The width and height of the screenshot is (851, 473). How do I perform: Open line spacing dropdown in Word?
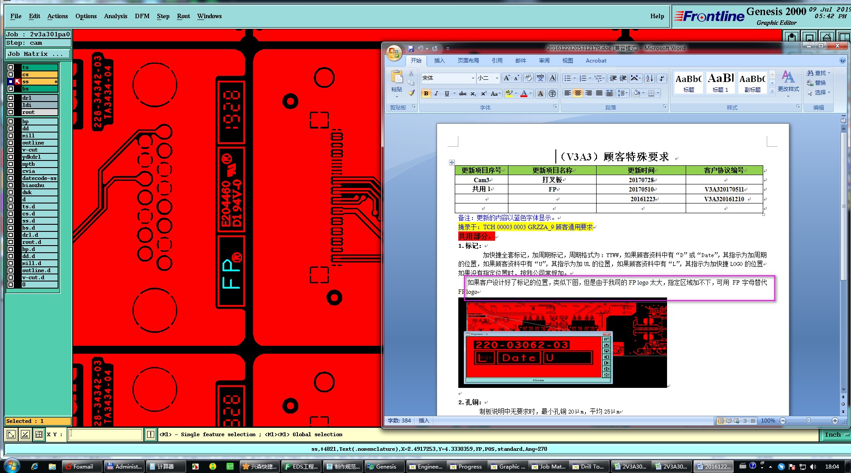tap(623, 93)
